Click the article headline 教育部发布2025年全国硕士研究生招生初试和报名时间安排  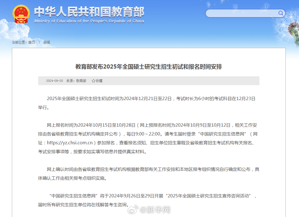(x=149, y=67)
